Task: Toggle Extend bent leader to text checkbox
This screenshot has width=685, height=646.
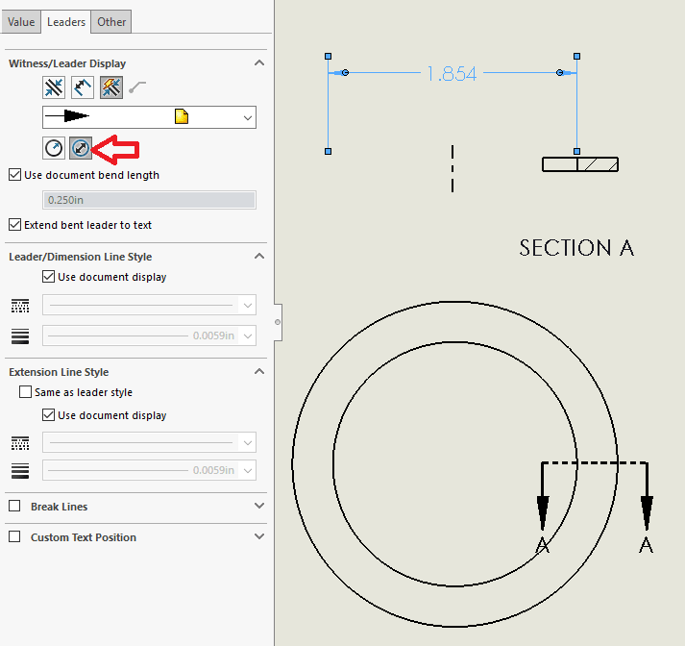Action: coord(14,225)
